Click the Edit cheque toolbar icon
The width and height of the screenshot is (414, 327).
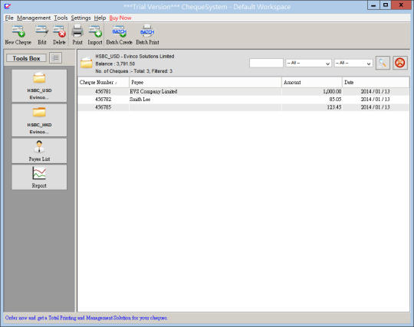coord(41,34)
